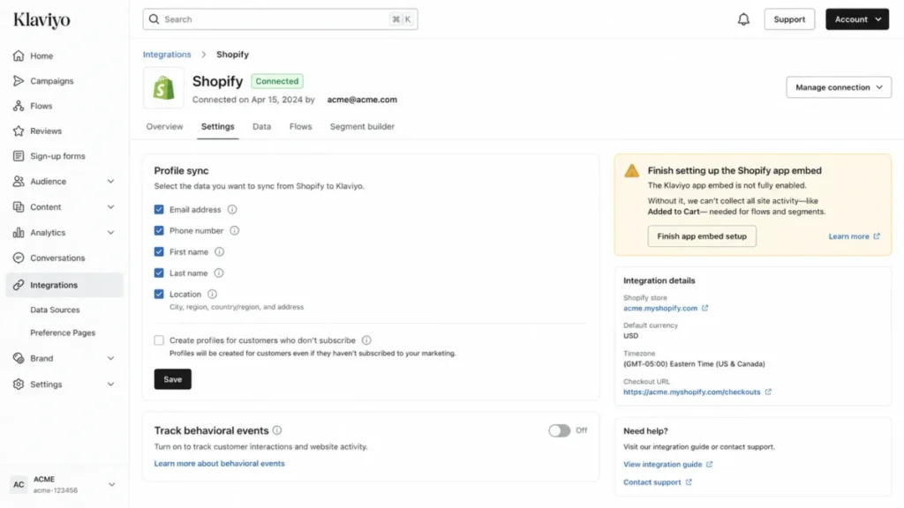Viewport: 904px width, 508px height.
Task: Open Data Sources in sidebar
Action: [x=55, y=310]
